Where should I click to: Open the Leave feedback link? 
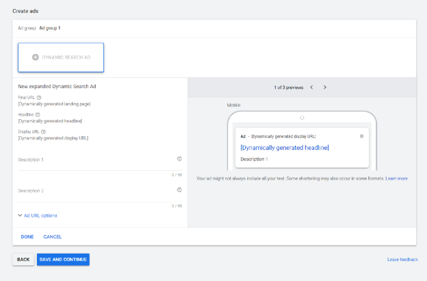tap(402, 260)
